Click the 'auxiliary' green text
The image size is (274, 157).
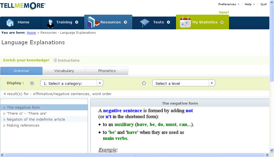click(x=124, y=125)
